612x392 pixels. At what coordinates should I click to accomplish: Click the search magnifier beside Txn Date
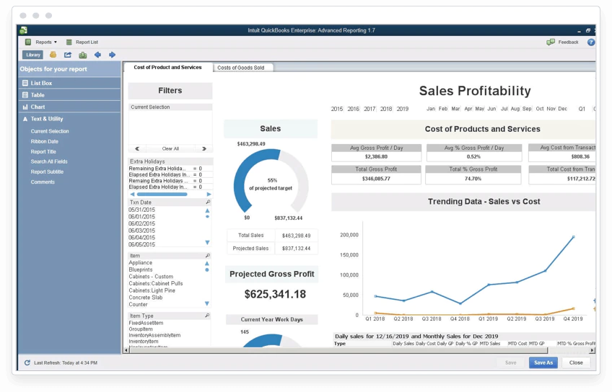point(208,202)
